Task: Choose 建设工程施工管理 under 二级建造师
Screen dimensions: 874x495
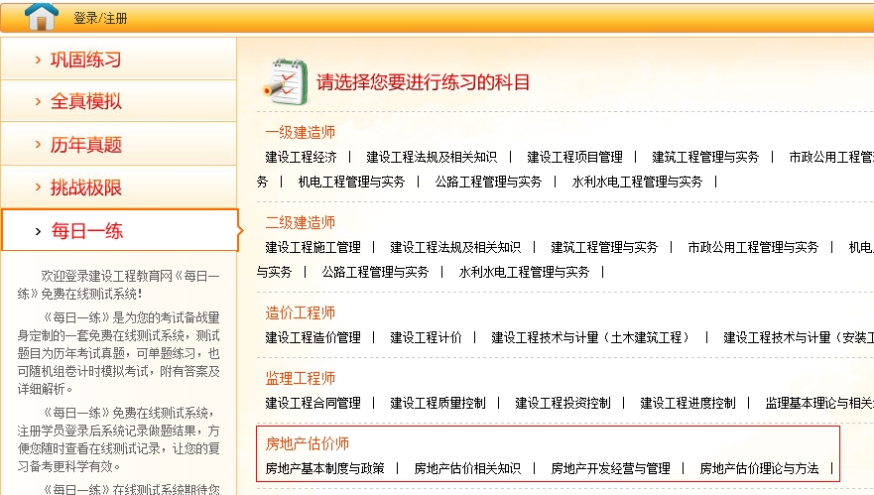Action: 312,247
